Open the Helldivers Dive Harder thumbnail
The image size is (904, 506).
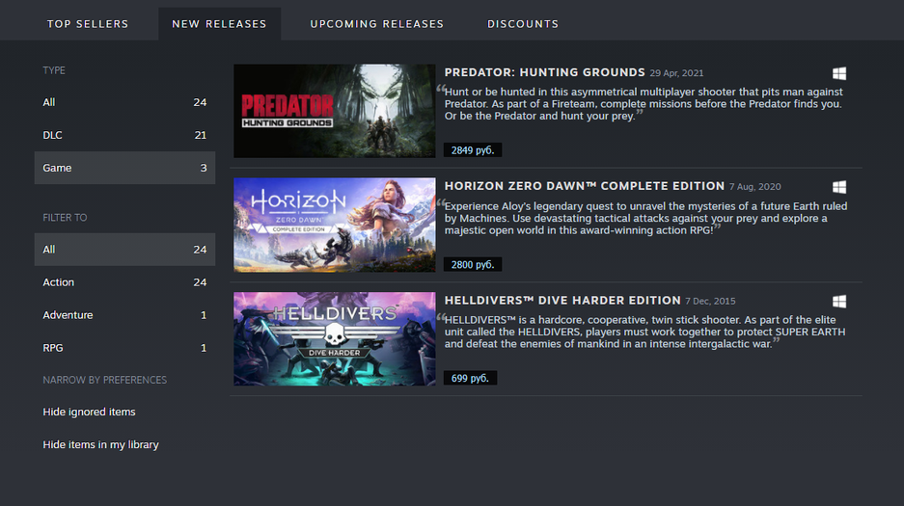click(x=335, y=338)
